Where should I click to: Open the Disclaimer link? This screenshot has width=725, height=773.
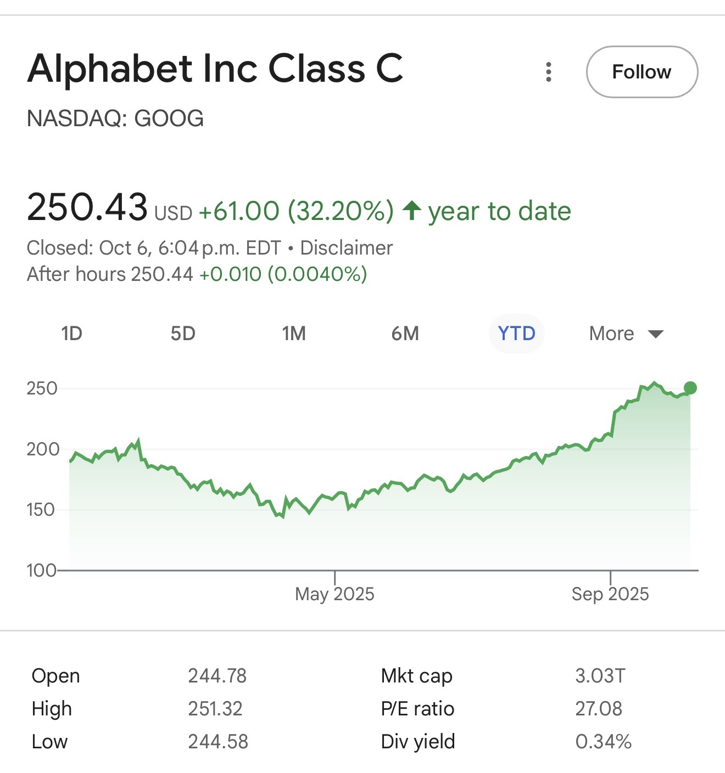347,248
